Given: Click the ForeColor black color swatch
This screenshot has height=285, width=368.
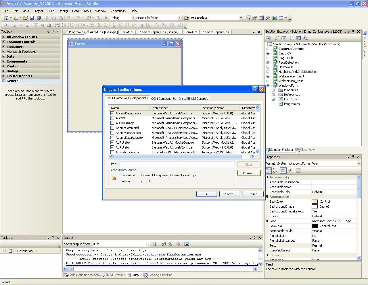Looking at the screenshot, I should pyautogui.click(x=315, y=226).
